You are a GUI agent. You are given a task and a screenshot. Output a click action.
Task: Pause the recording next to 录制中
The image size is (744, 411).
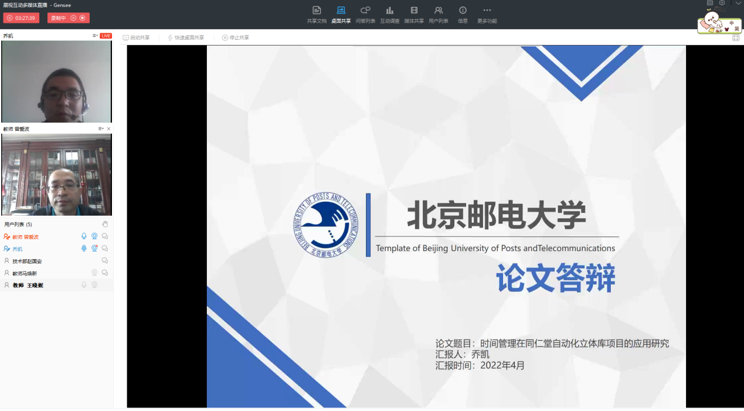[73, 18]
